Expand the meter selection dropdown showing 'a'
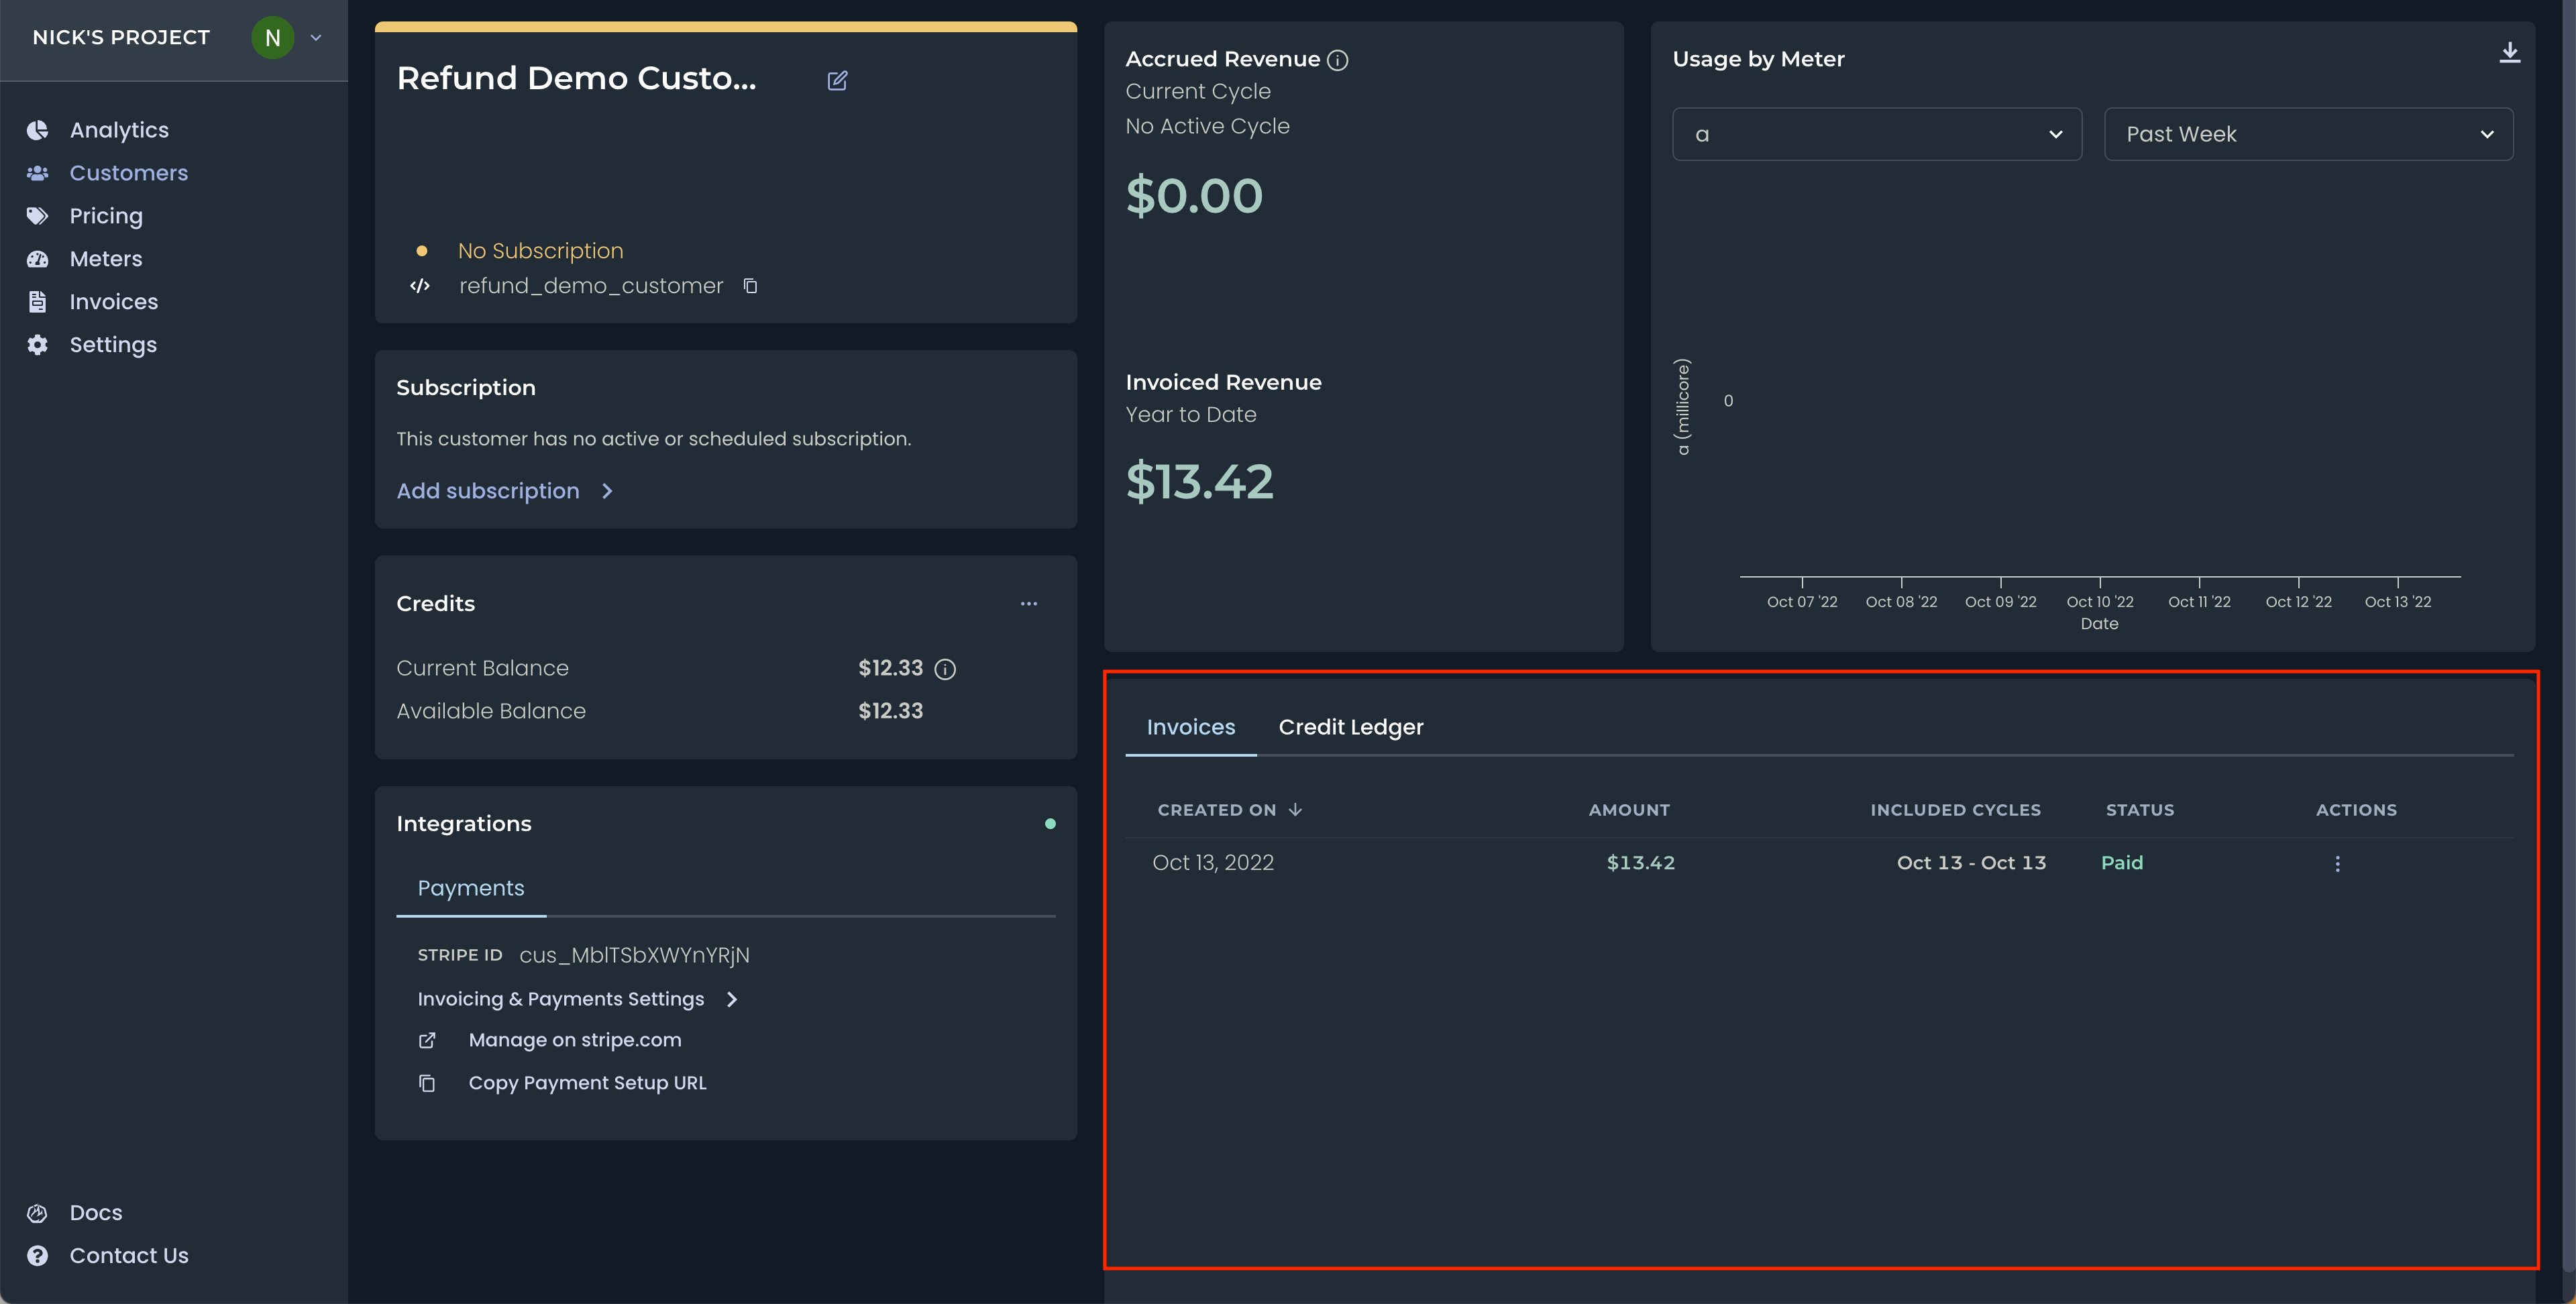The width and height of the screenshot is (2576, 1304). pyautogui.click(x=1876, y=134)
